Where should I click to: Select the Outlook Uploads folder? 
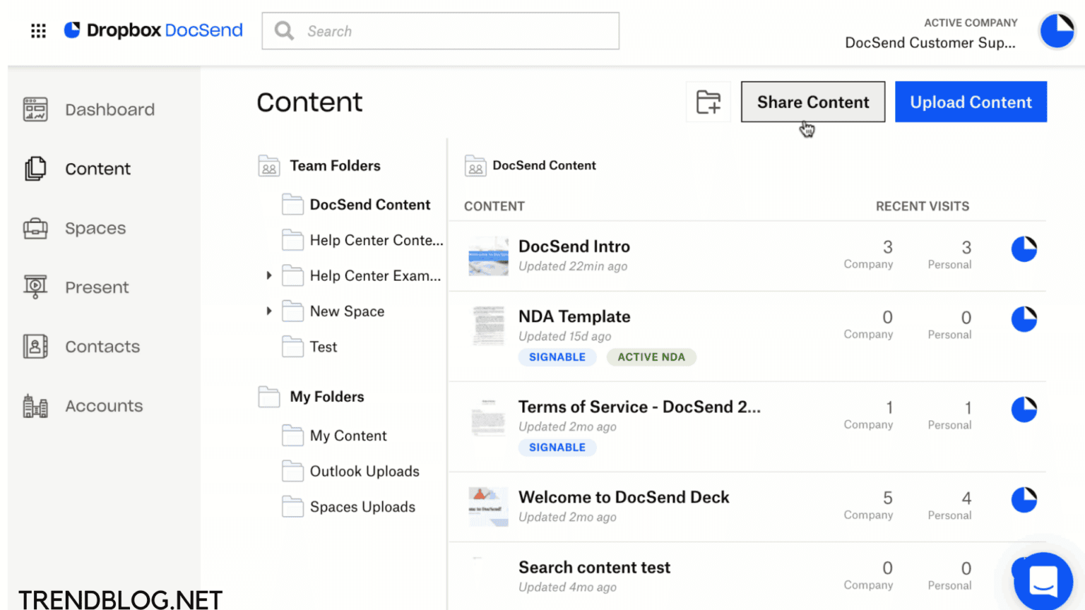pyautogui.click(x=364, y=471)
